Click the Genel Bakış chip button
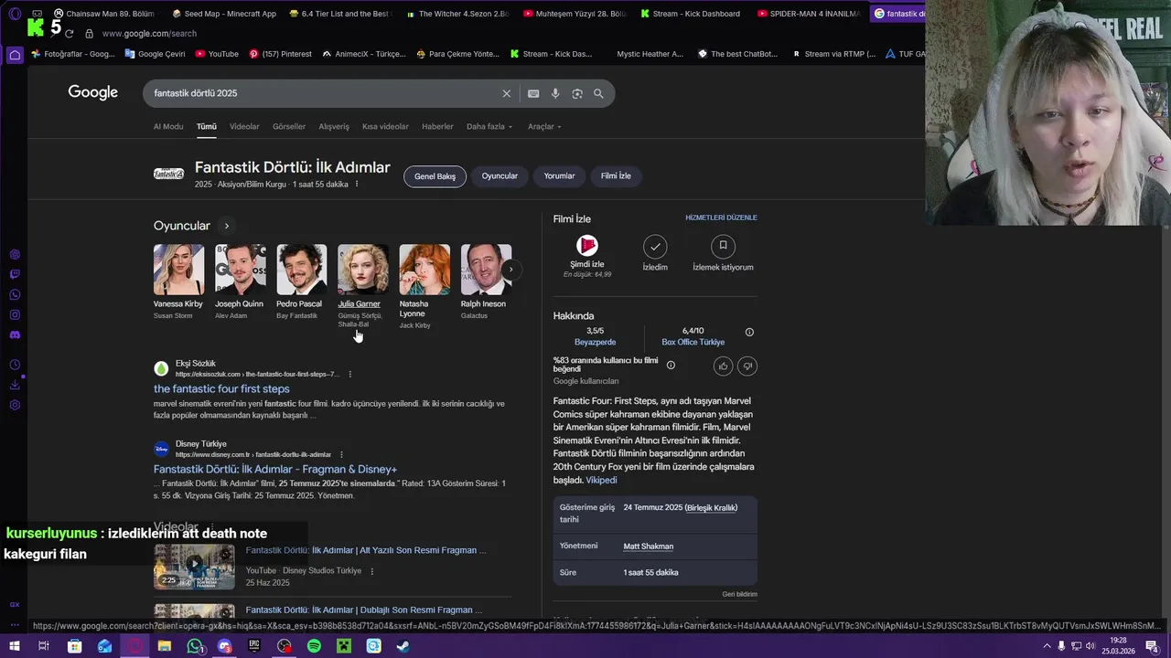This screenshot has width=1171, height=658. 435,176
